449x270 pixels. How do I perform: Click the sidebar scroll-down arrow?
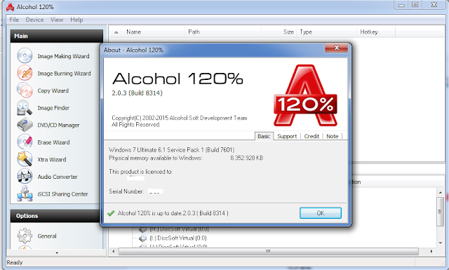click(57, 253)
